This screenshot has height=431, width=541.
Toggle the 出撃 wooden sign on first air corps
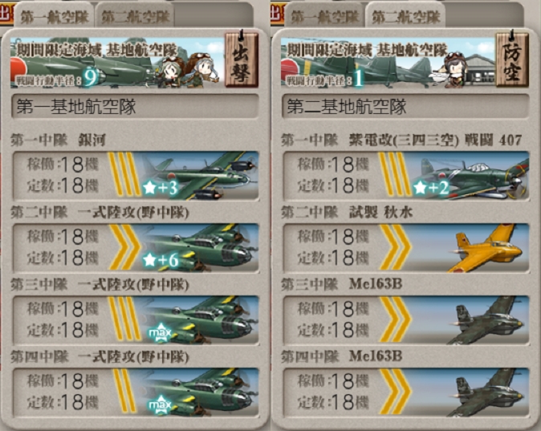click(x=242, y=59)
